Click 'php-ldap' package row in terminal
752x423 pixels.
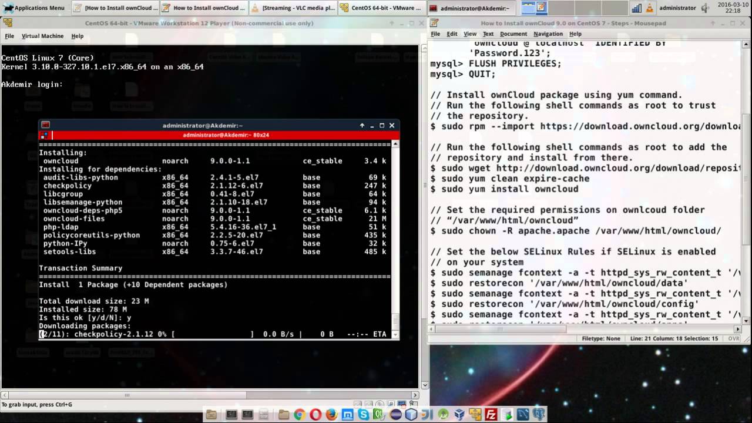tap(212, 227)
